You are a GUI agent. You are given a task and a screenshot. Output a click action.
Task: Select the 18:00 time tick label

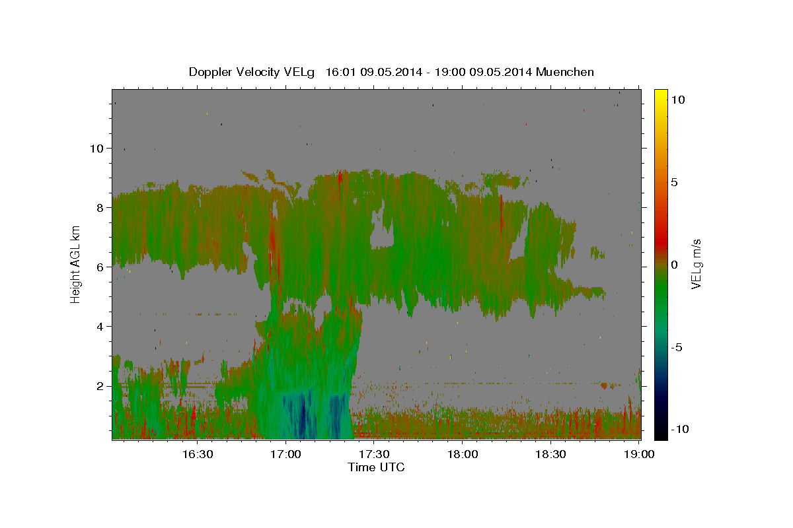[x=463, y=454]
